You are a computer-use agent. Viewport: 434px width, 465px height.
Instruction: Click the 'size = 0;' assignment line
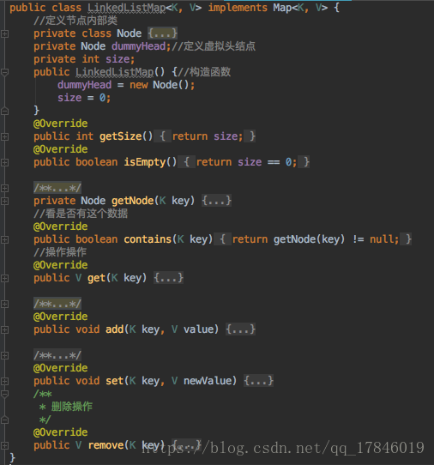tap(84, 98)
